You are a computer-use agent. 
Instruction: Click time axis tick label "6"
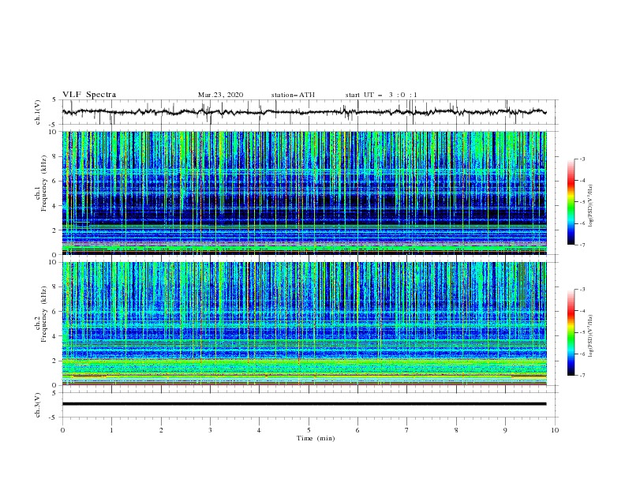tap(357, 430)
